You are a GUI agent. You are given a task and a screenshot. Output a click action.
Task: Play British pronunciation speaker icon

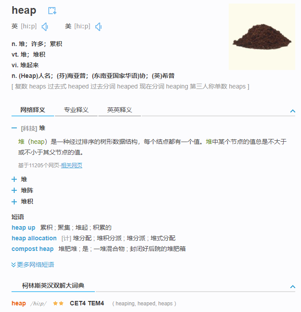coord(45,27)
